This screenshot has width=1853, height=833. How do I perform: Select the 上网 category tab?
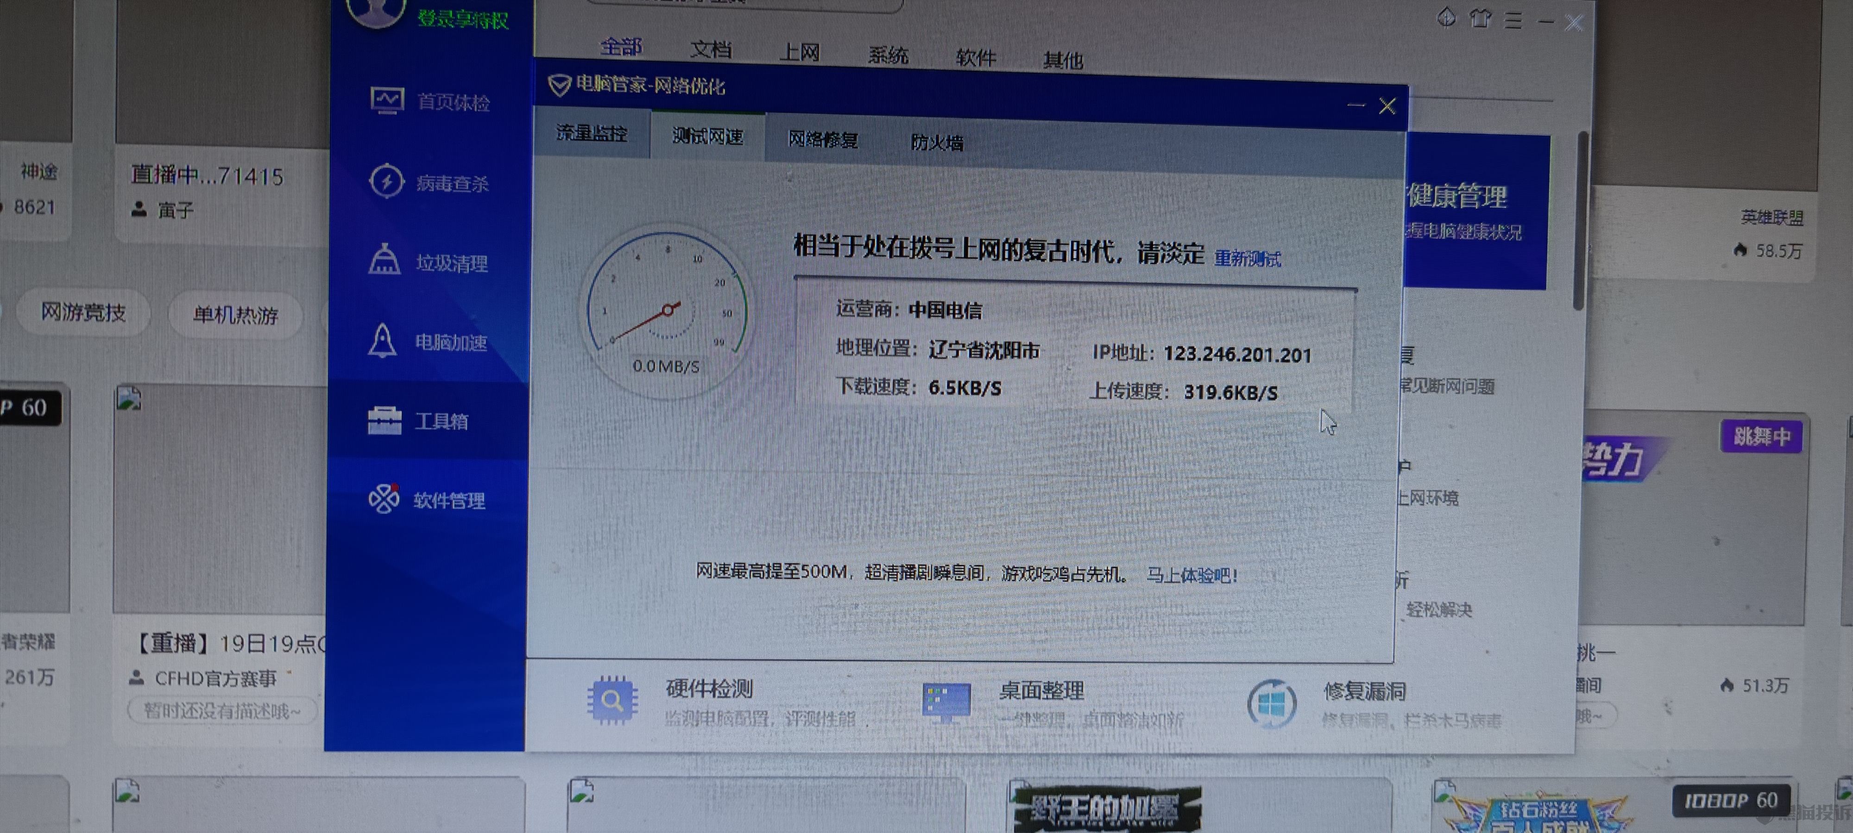(799, 52)
